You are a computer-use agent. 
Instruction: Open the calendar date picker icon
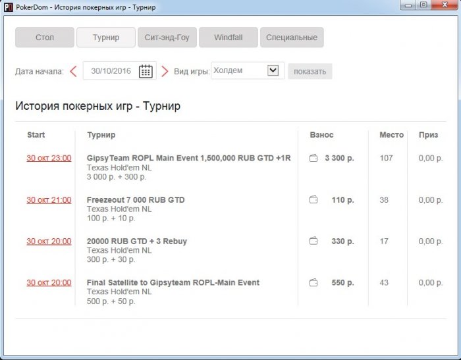pos(146,71)
